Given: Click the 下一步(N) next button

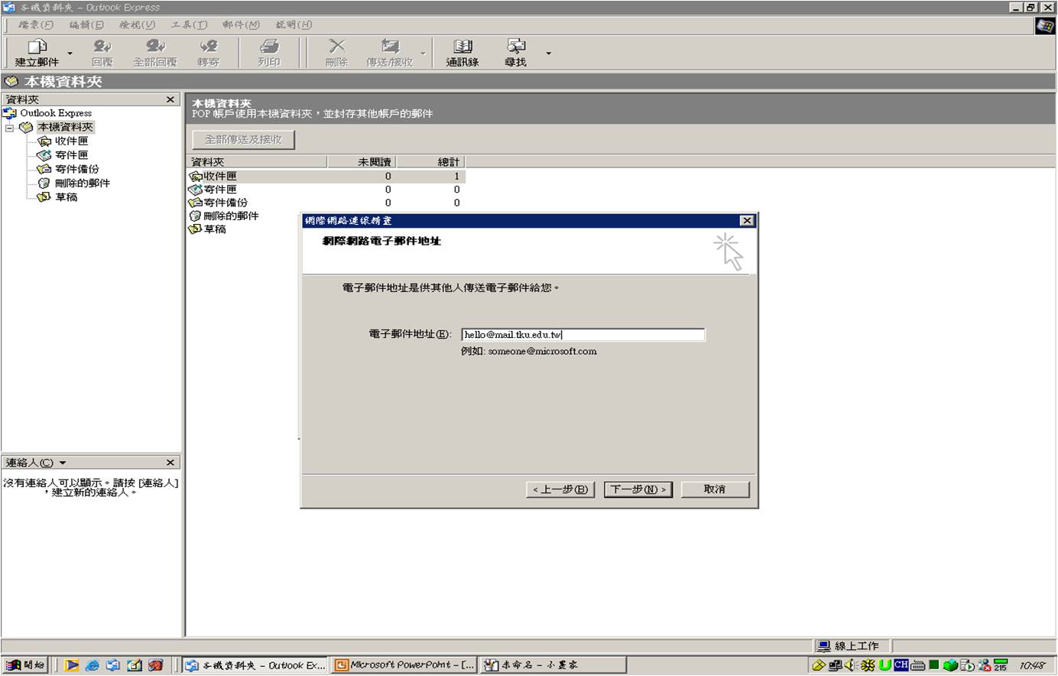Looking at the screenshot, I should 638,489.
